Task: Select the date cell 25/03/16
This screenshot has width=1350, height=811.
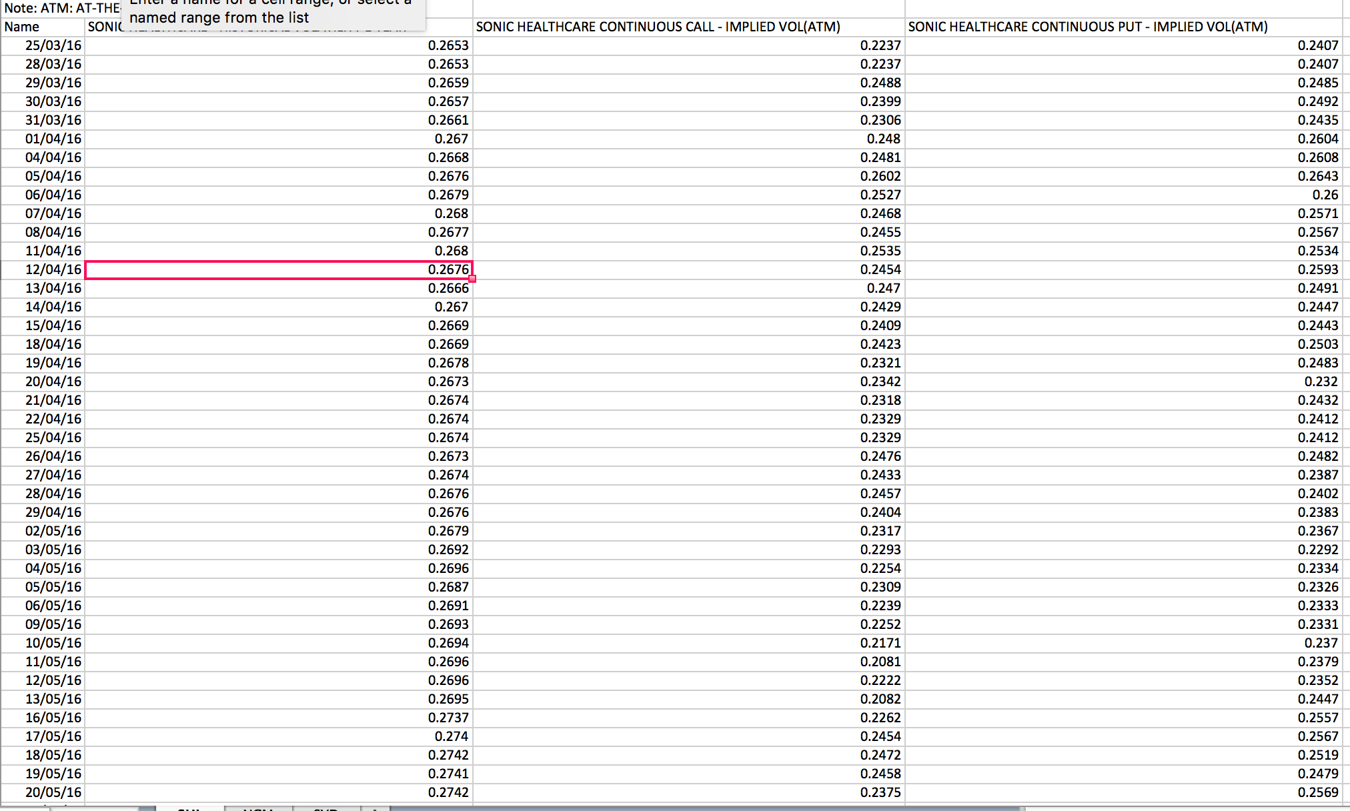Action: [x=42, y=45]
